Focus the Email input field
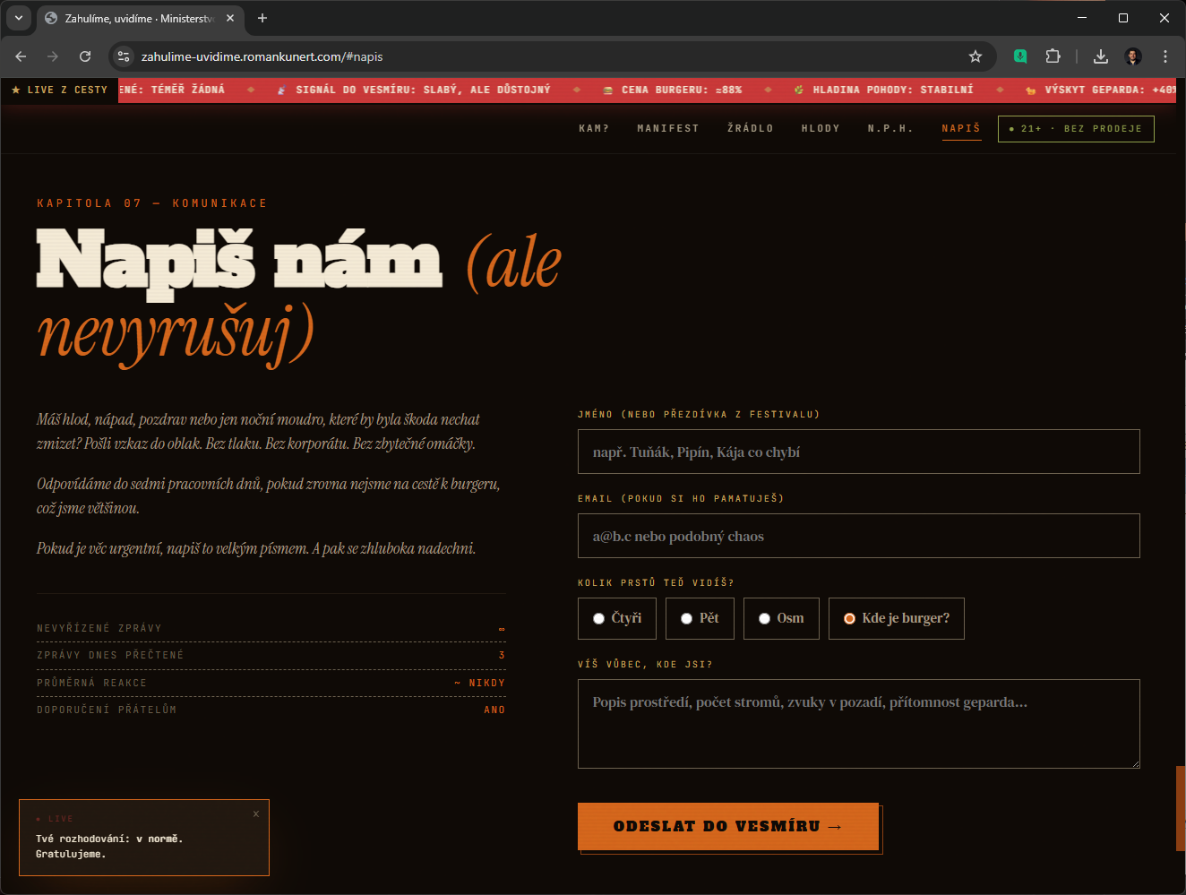The height and width of the screenshot is (895, 1186). (858, 536)
